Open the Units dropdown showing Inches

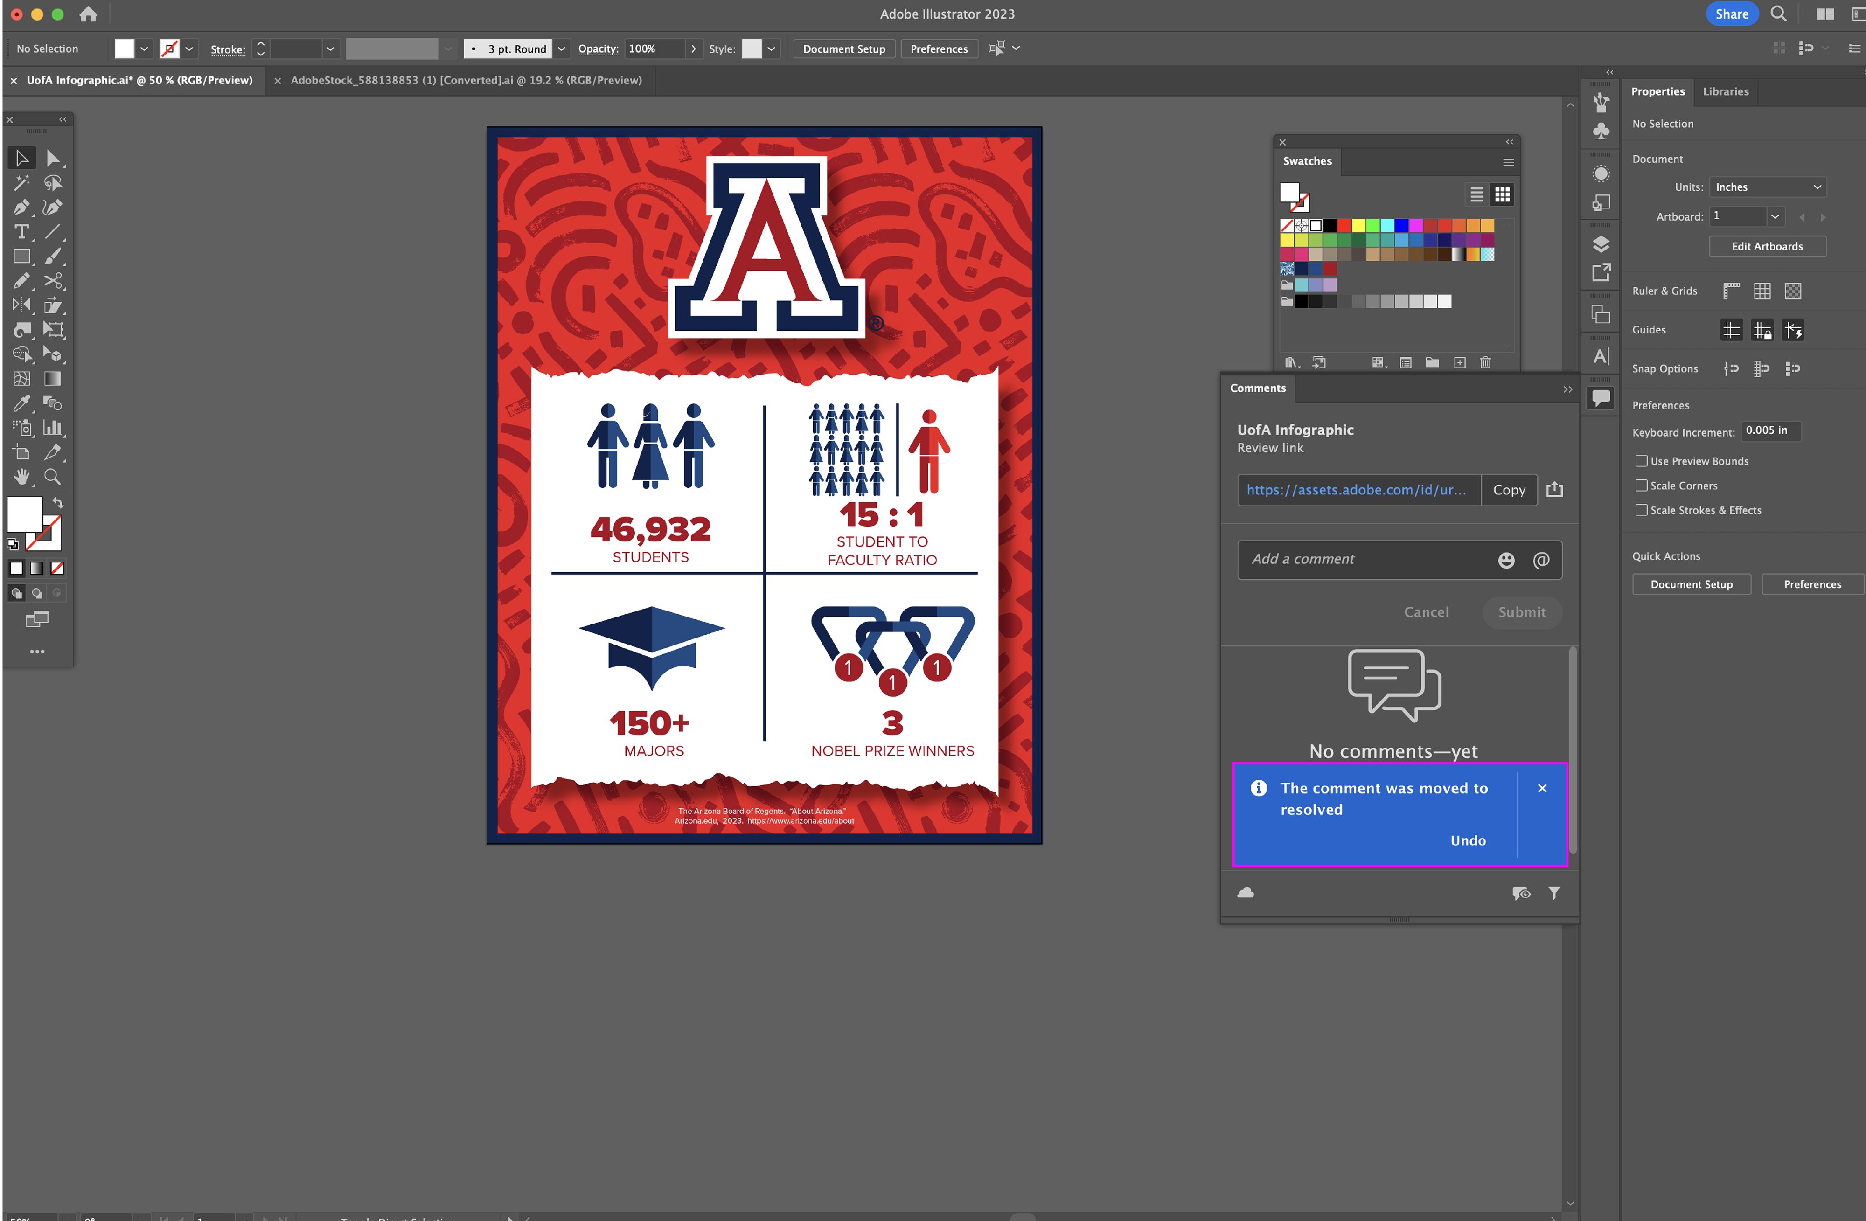1767,187
